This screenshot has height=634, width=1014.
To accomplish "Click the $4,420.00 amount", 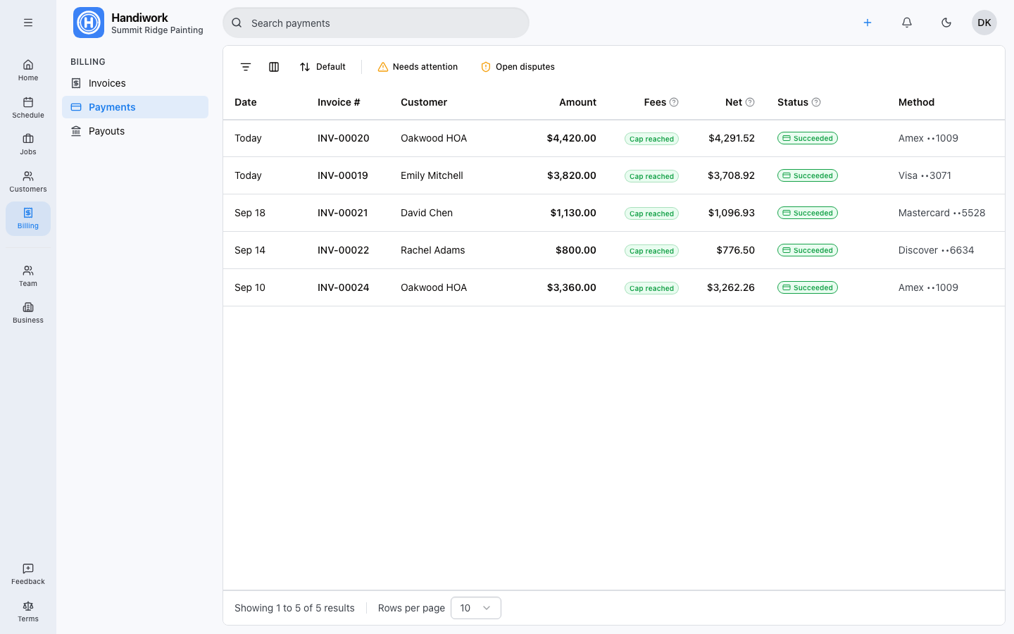I will point(572,138).
